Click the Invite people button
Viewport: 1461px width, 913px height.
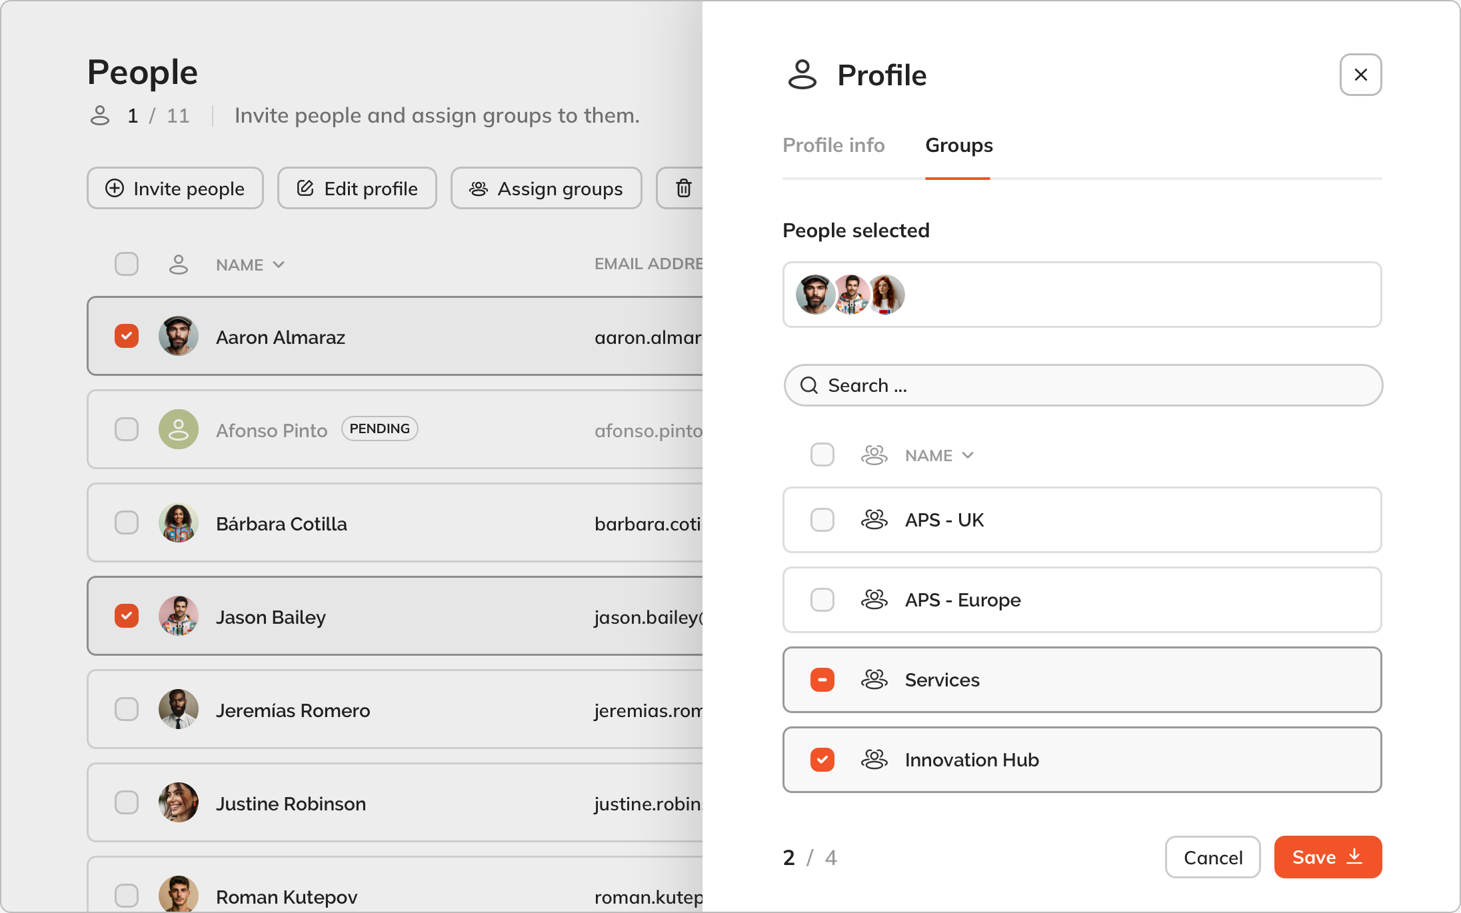click(x=175, y=189)
